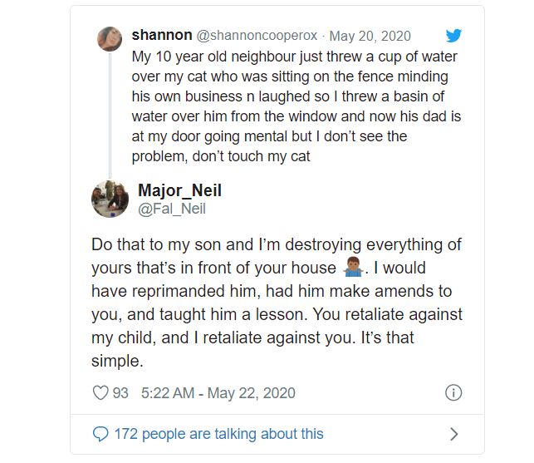
Task: Click the blue speech bubble reply icon
Action: pos(100,433)
